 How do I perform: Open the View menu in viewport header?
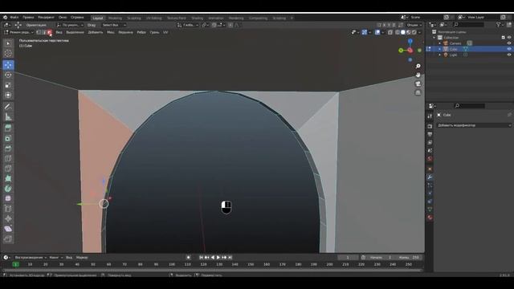click(x=59, y=32)
